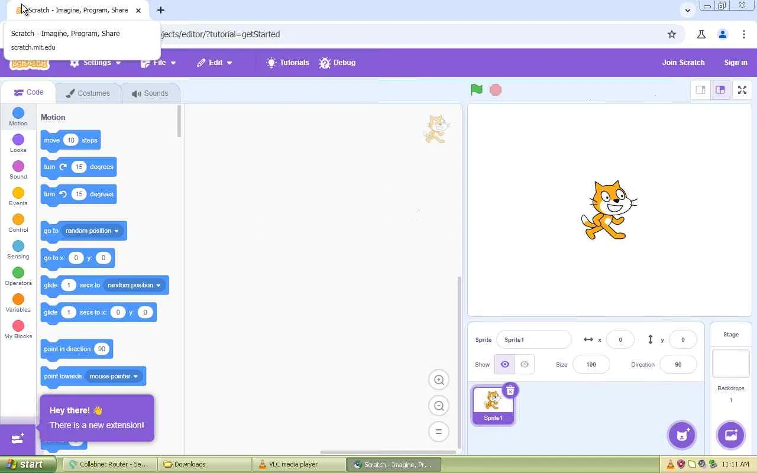
Task: Open the Edit dropdown menu
Action: click(215, 63)
